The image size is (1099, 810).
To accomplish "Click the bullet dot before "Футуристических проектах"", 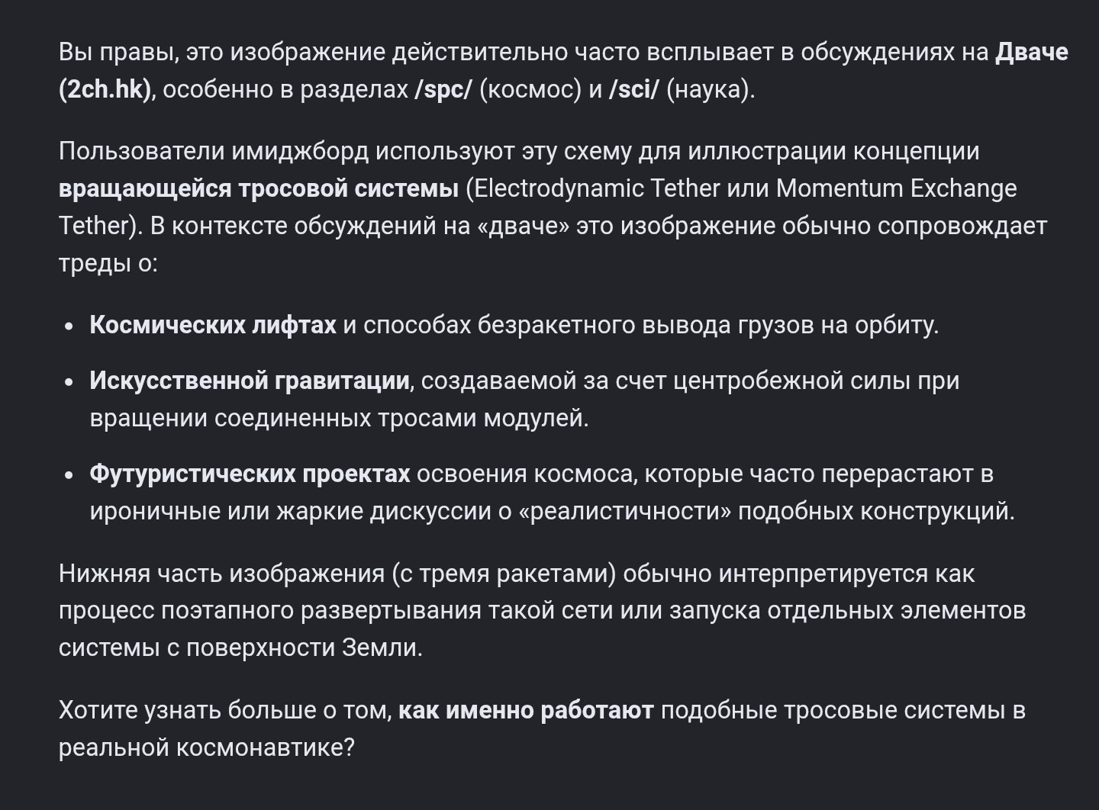I will (x=69, y=474).
